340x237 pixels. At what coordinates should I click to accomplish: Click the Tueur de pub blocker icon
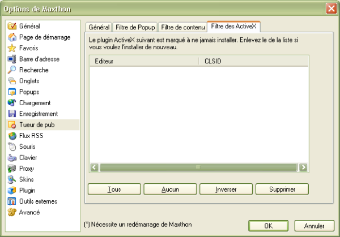(x=12, y=124)
